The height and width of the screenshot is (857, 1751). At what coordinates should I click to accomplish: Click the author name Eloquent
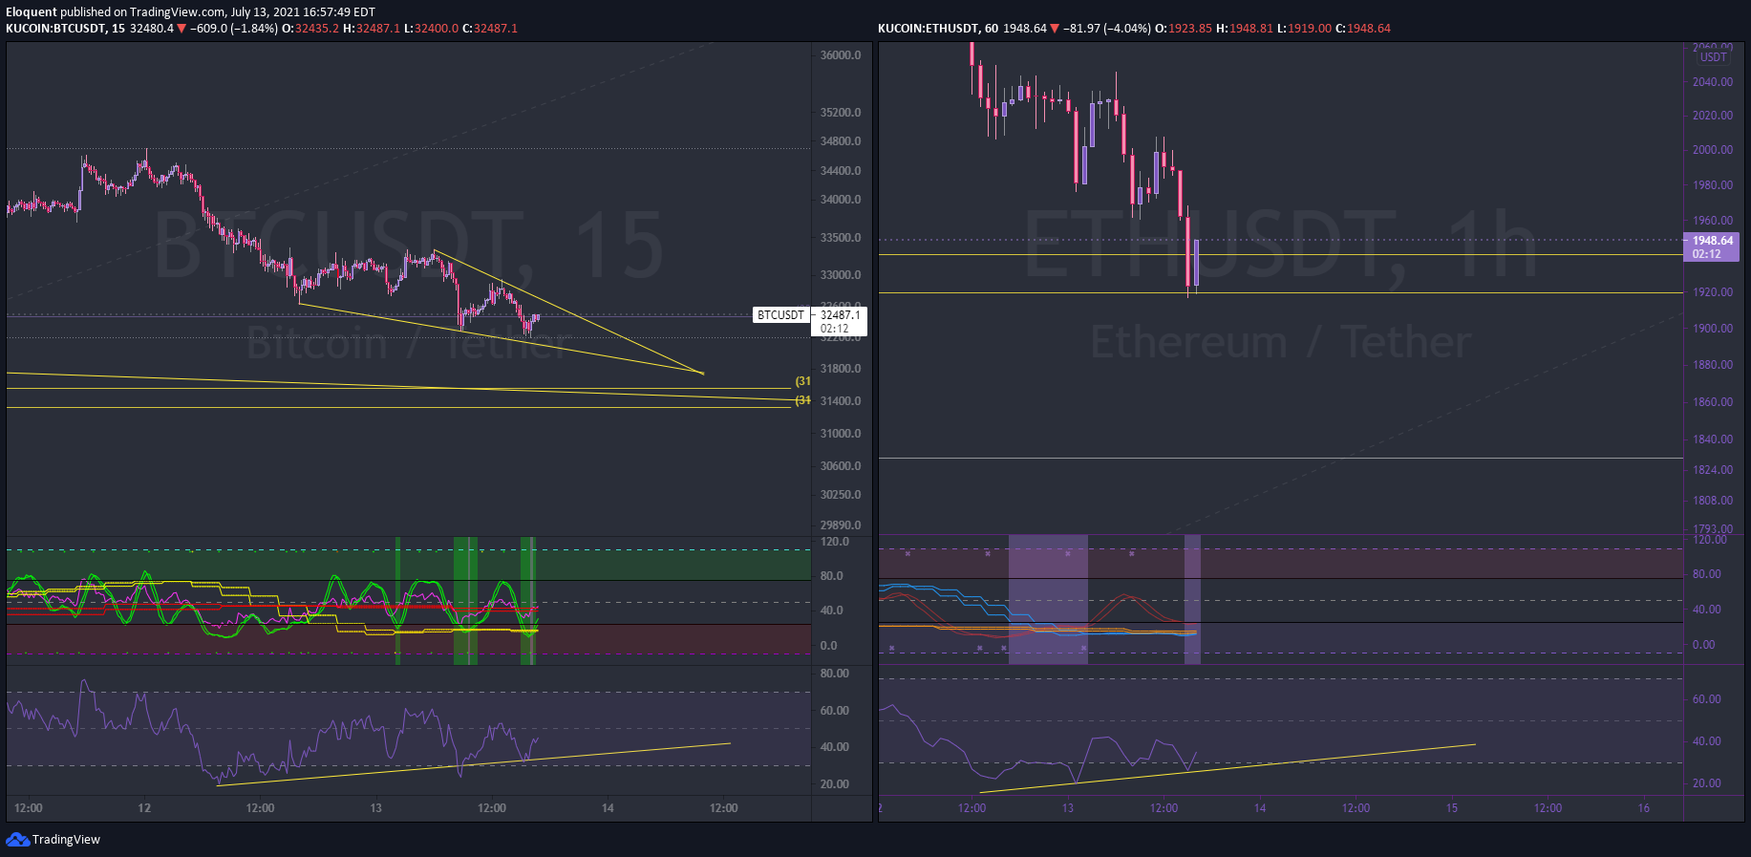coord(32,12)
